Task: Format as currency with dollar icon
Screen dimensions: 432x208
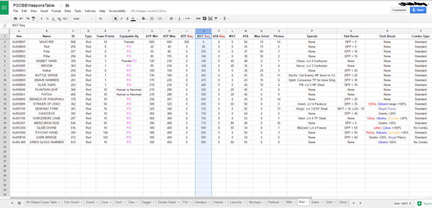Action: tap(42, 19)
